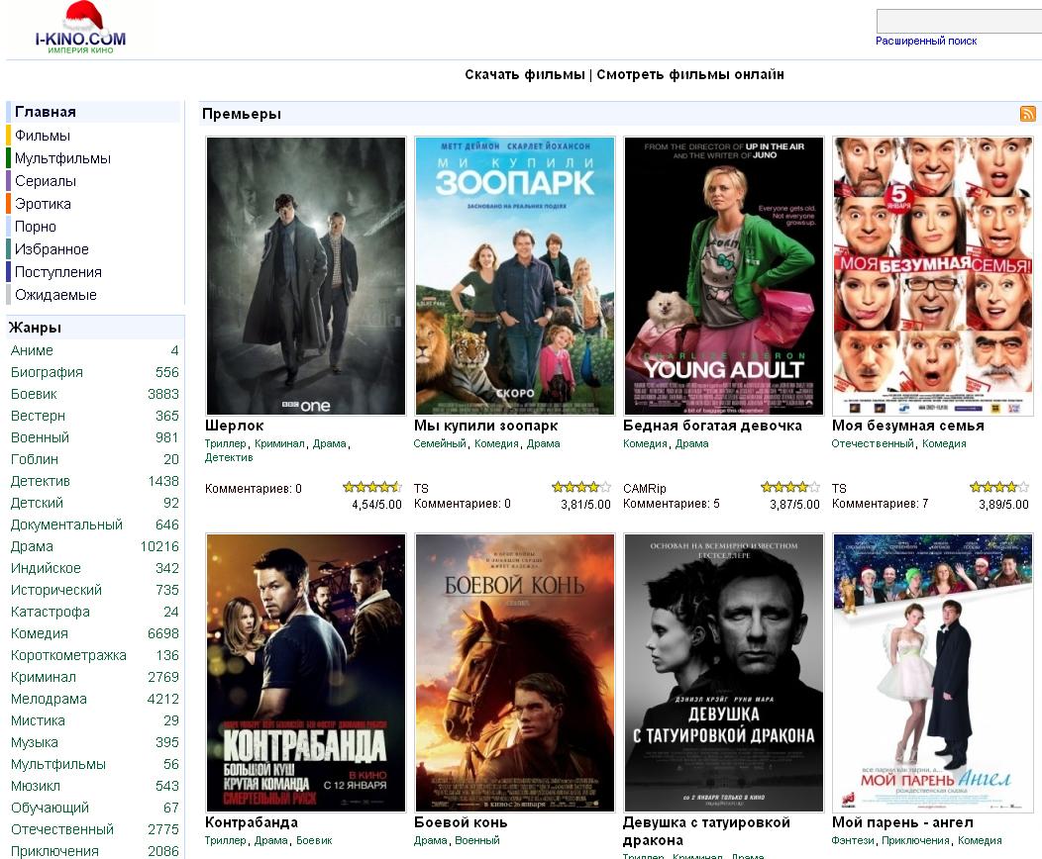
Task: Open Мультфильмы in the genres list
Action: click(x=58, y=765)
